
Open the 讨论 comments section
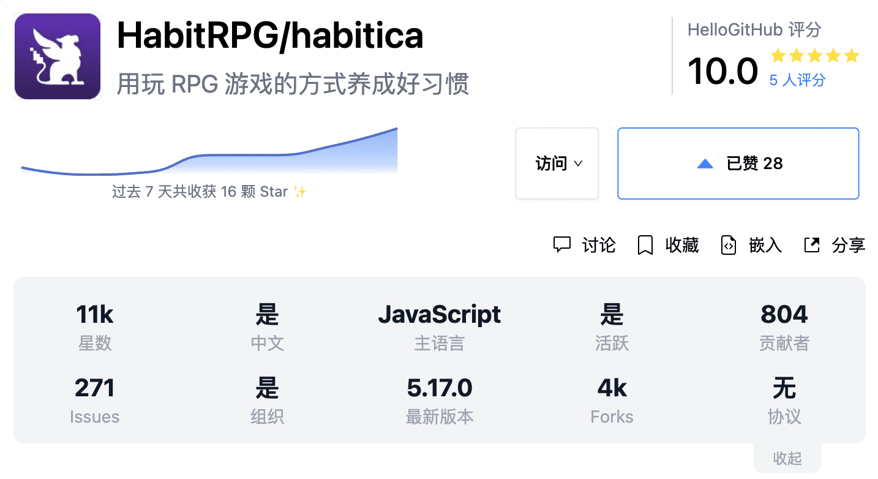(598, 245)
